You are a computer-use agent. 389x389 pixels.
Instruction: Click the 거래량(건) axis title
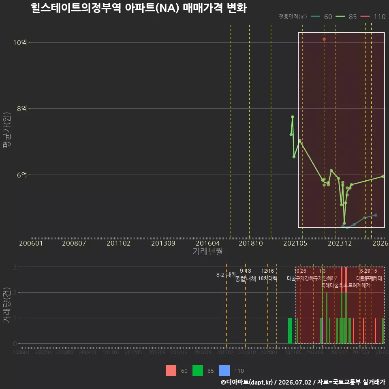pos(6,305)
